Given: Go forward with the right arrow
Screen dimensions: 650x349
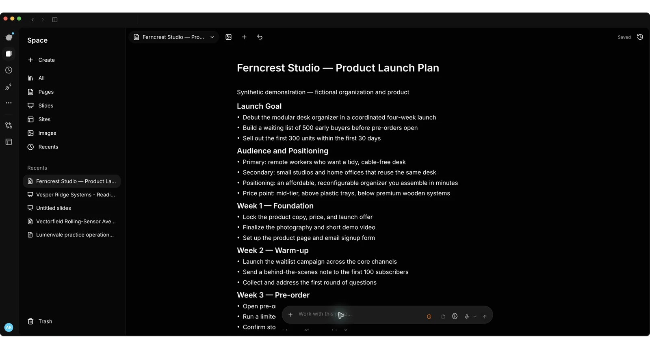Looking at the screenshot, I should pos(43,19).
